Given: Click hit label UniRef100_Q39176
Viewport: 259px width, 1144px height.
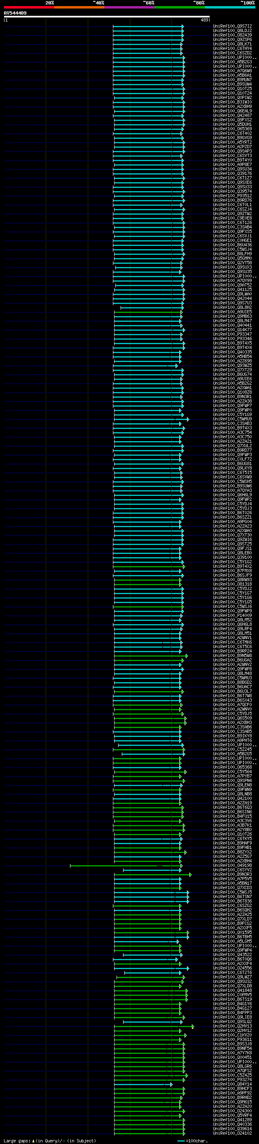Looking at the screenshot, I should coord(232,174).
